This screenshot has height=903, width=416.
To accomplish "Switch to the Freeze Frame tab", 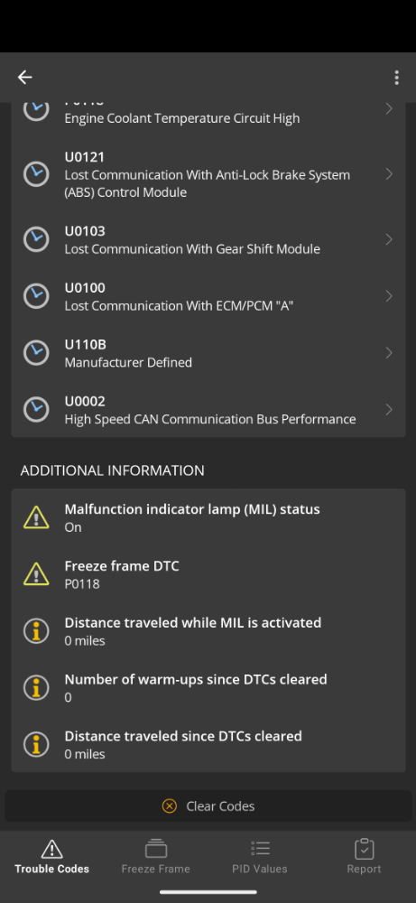I will [x=155, y=856].
